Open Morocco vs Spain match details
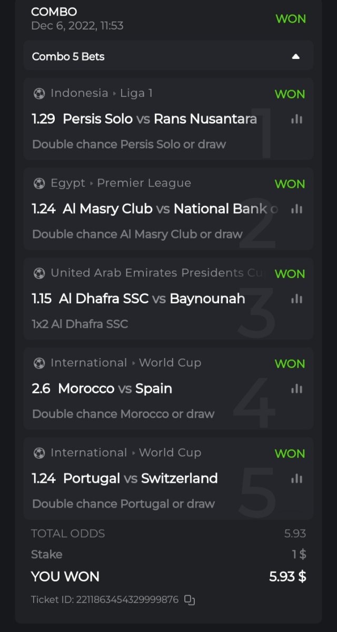The width and height of the screenshot is (337, 632). pyautogui.click(x=115, y=389)
